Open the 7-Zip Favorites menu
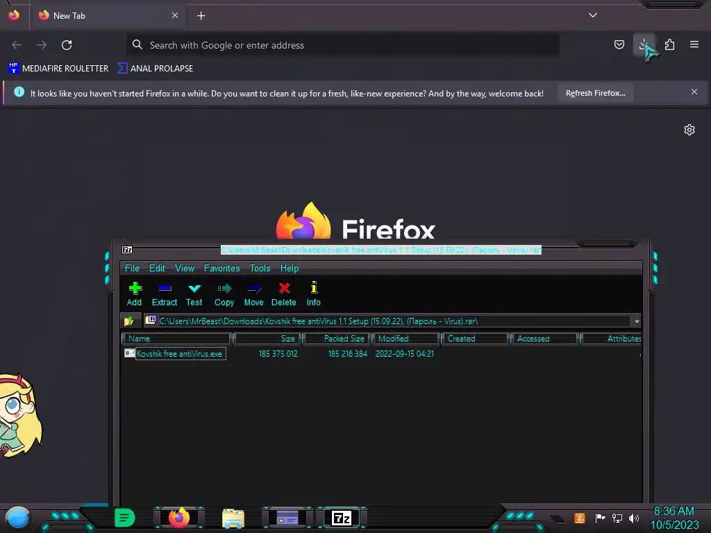 click(x=221, y=269)
